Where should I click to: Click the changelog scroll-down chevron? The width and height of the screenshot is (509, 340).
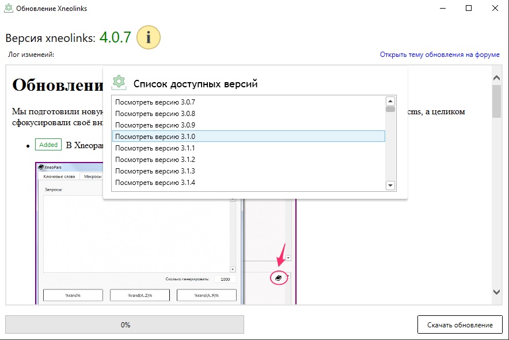click(496, 292)
